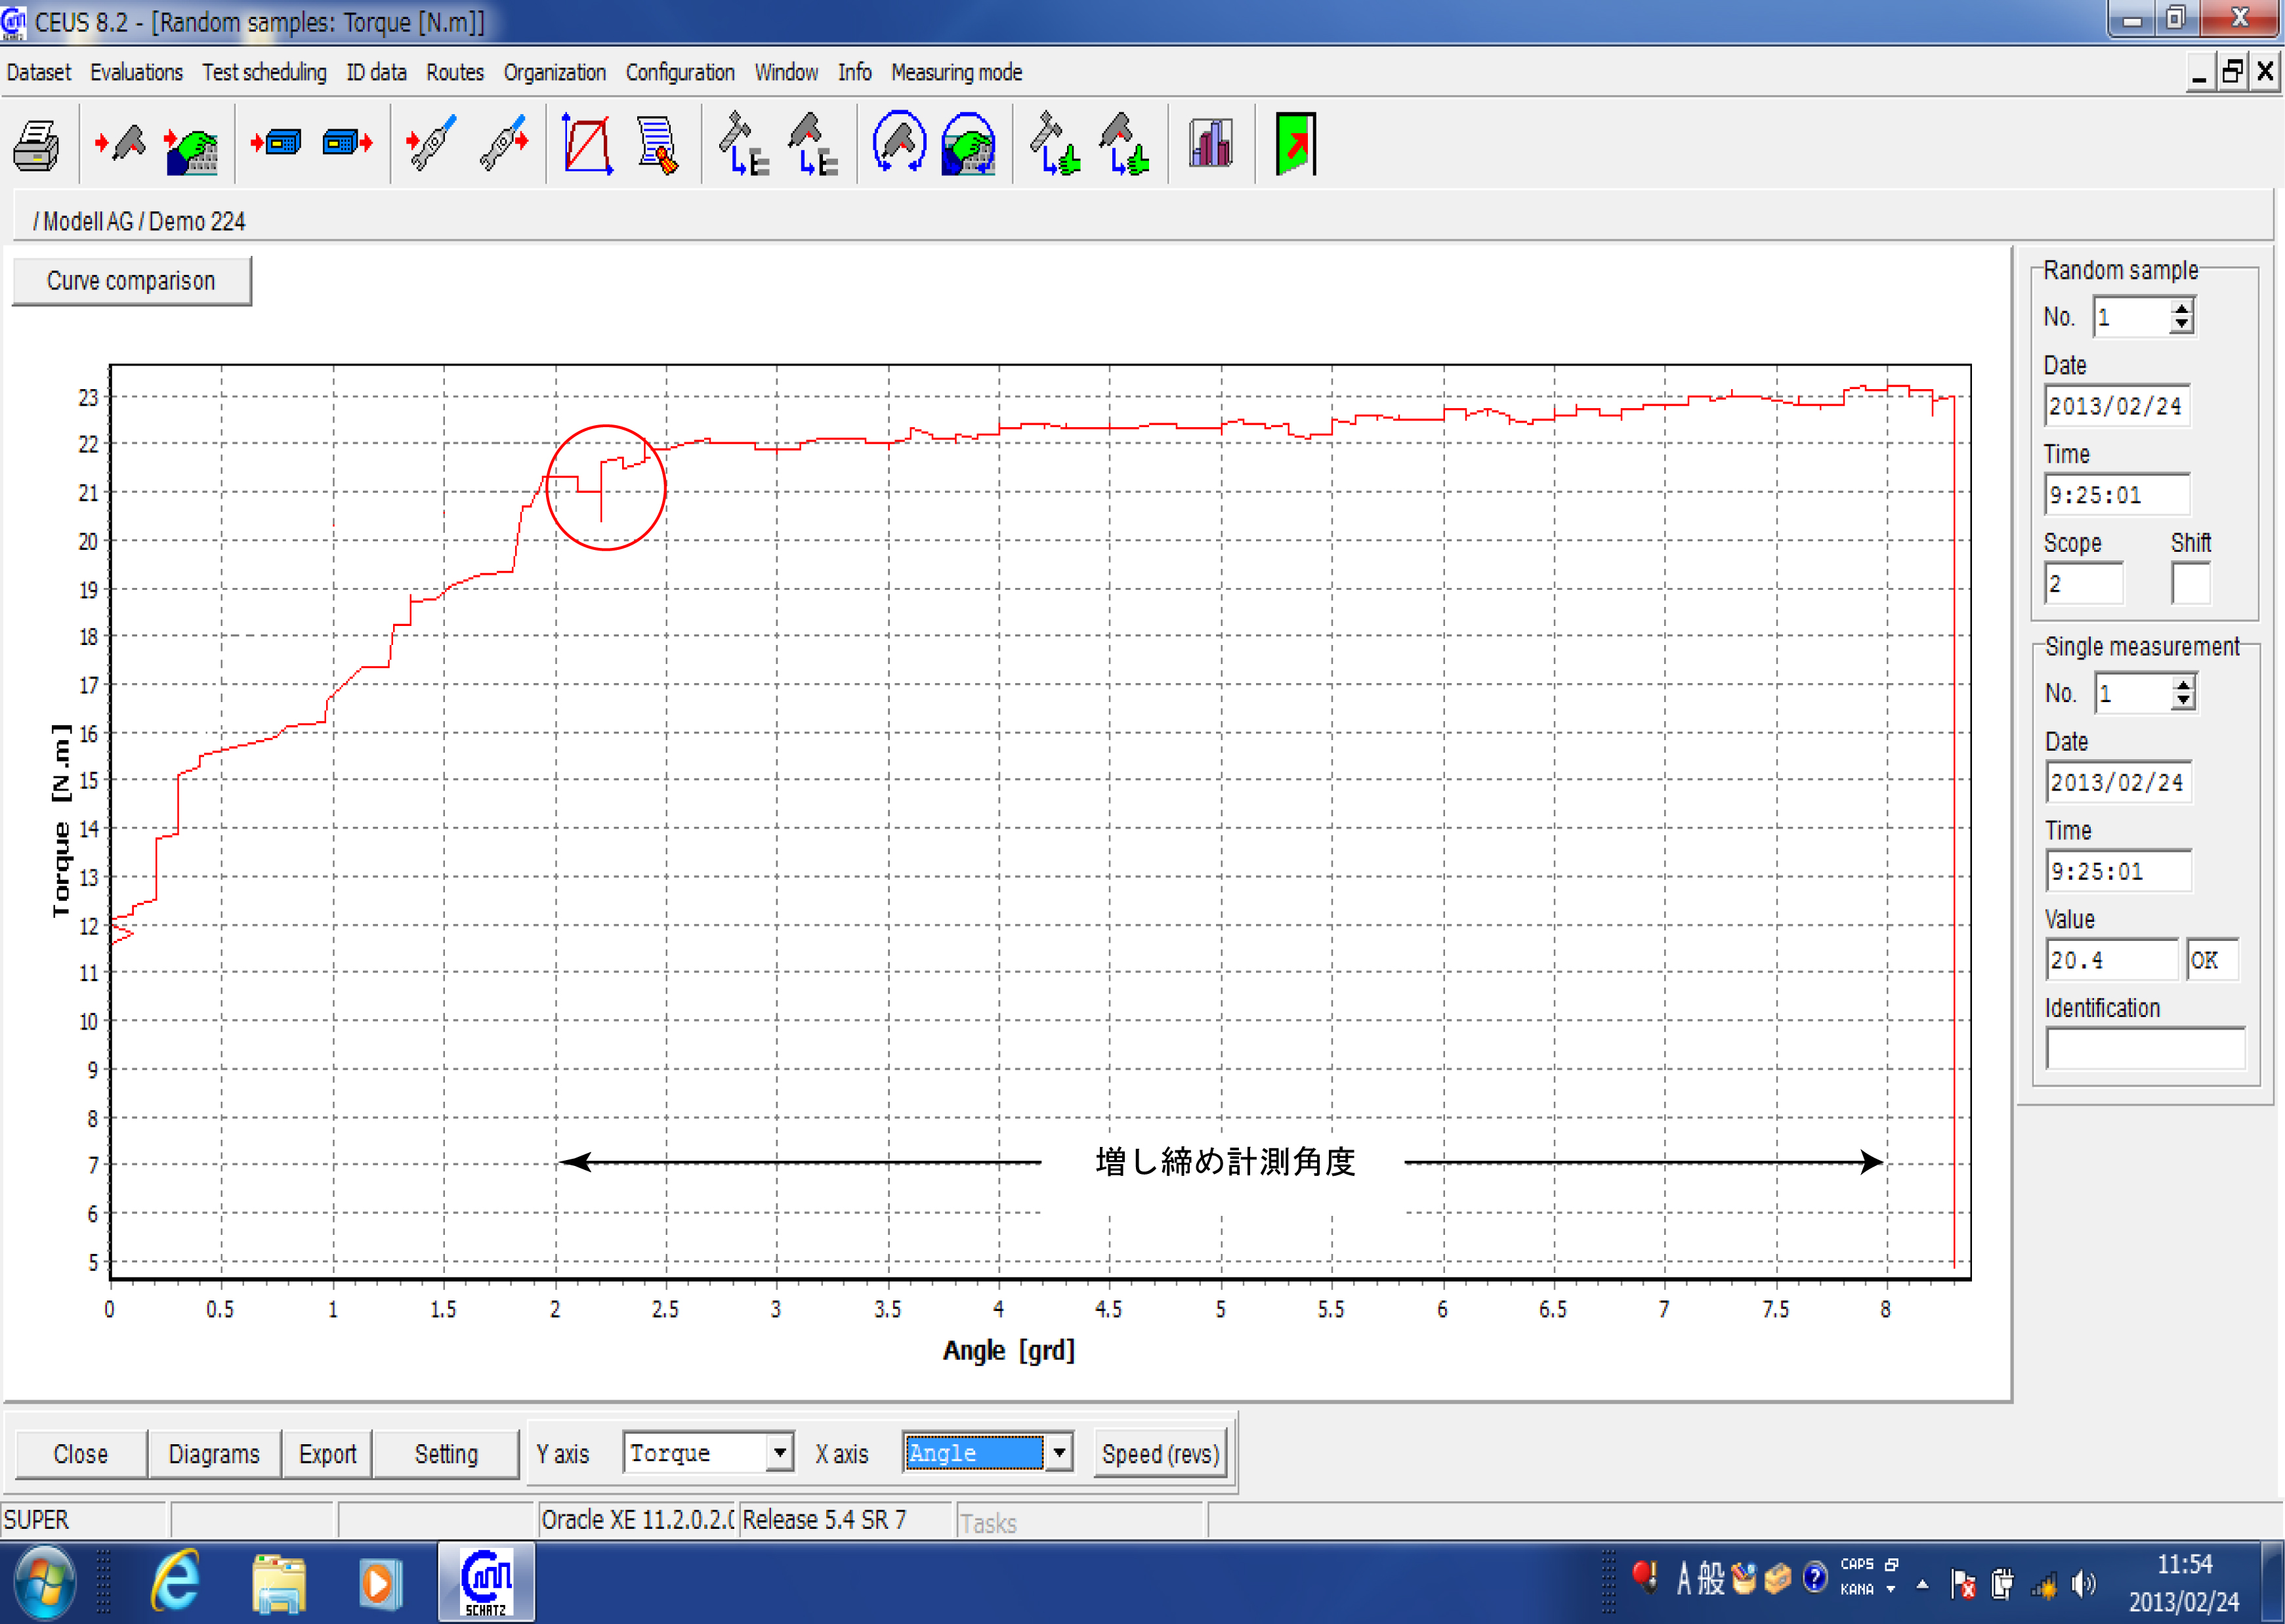
Task: Click the hammer tool tree-structure icon
Action: (744, 144)
